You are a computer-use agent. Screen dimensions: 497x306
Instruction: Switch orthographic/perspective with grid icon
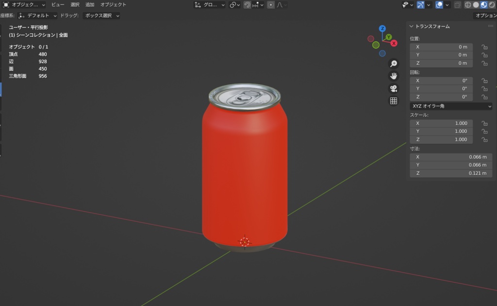[x=393, y=101]
